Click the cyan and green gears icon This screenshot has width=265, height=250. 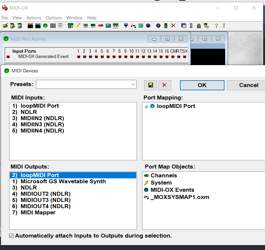click(x=141, y=26)
